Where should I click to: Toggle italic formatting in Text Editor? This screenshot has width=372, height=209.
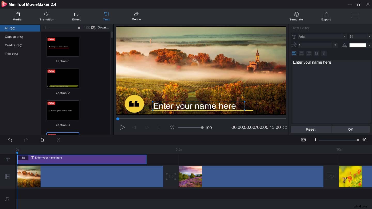pyautogui.click(x=324, y=53)
